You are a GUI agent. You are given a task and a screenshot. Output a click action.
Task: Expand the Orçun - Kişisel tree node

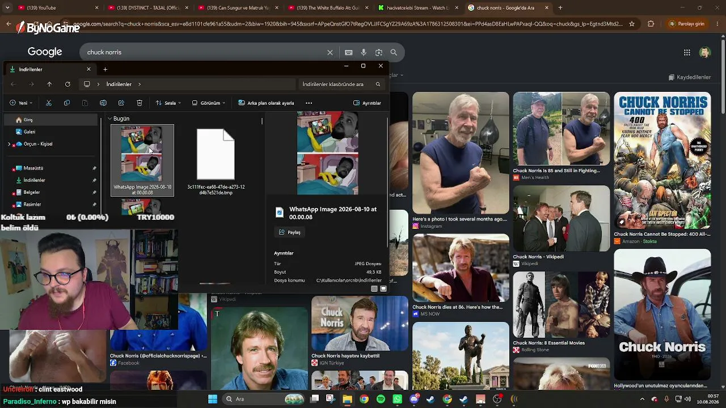tap(9, 144)
